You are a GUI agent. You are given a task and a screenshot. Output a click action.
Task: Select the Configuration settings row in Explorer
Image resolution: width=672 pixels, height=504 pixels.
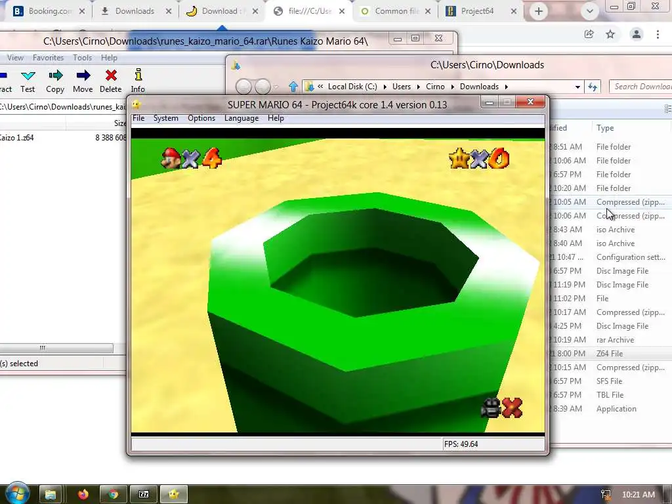tap(610, 257)
